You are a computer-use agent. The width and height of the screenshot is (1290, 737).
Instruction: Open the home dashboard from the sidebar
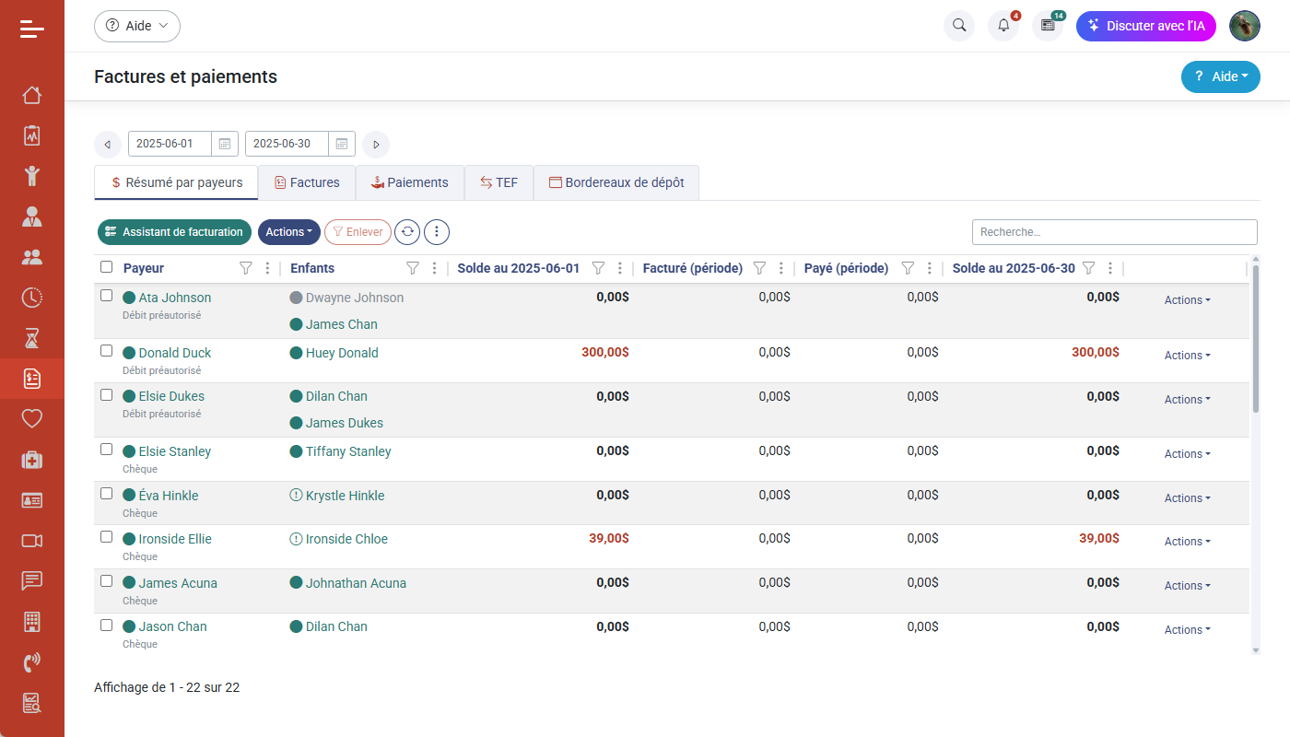pyautogui.click(x=32, y=95)
